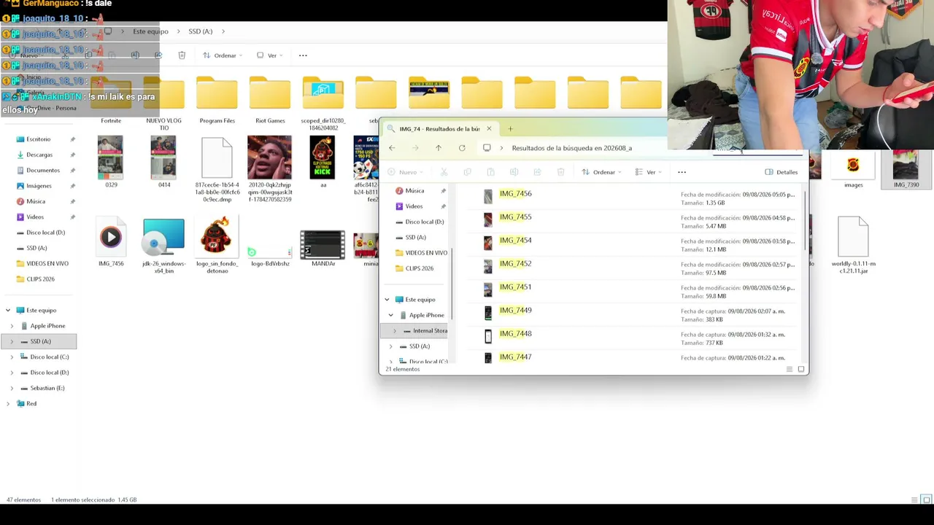The image size is (934, 525).
Task: Select the 0414 image thumbnail
Action: pyautogui.click(x=163, y=162)
